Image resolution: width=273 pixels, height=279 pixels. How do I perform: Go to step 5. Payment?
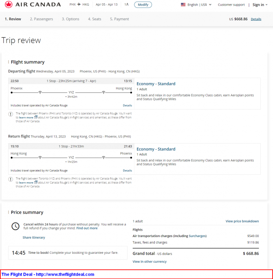[x=119, y=19]
